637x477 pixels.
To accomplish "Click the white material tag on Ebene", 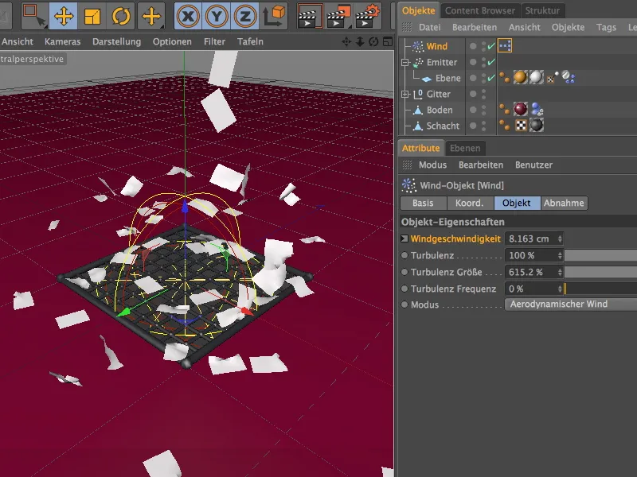I will tap(536, 77).
